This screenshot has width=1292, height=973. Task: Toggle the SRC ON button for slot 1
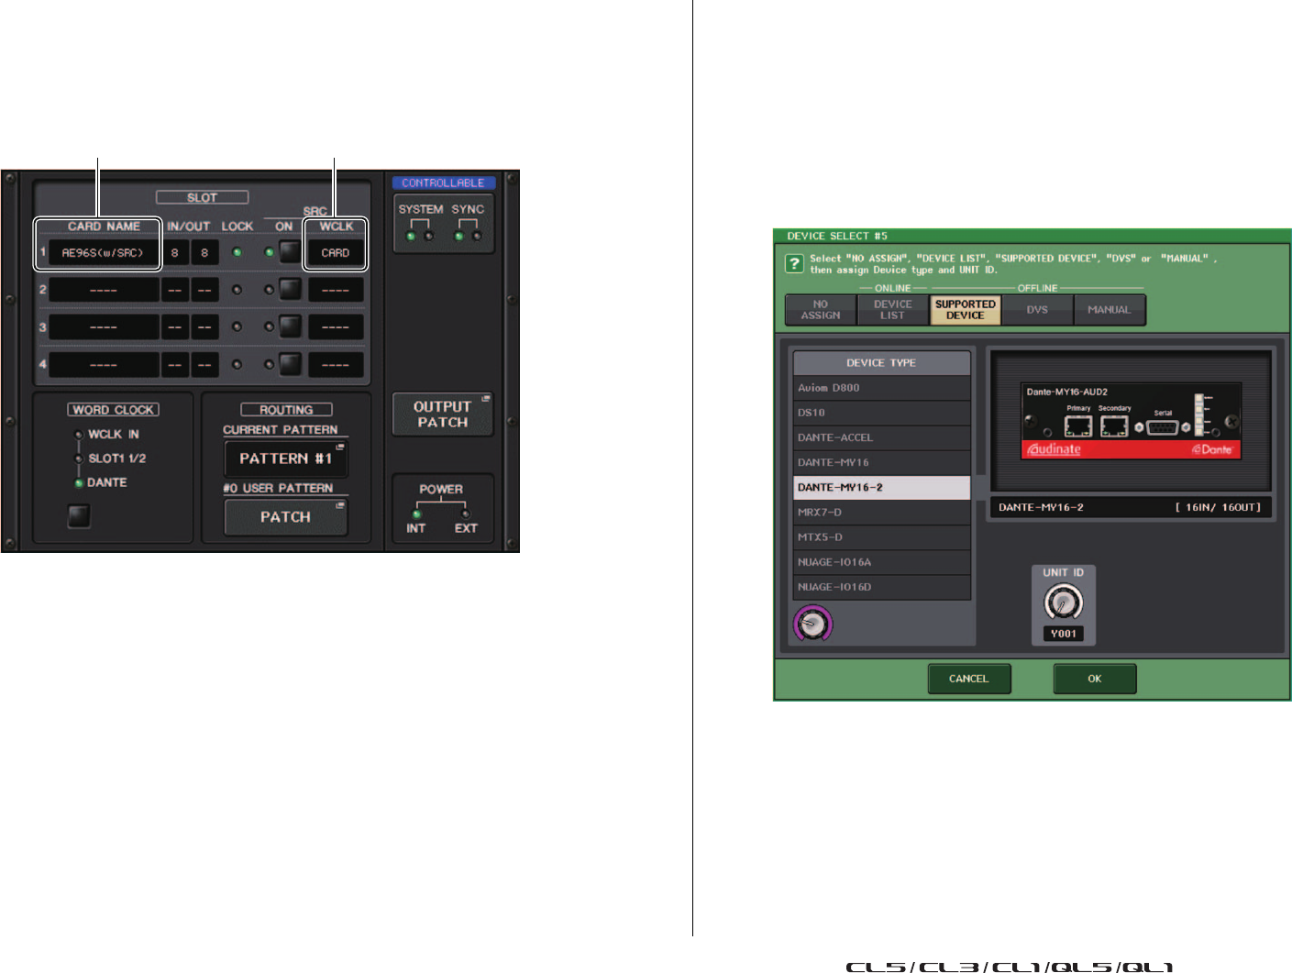click(291, 252)
